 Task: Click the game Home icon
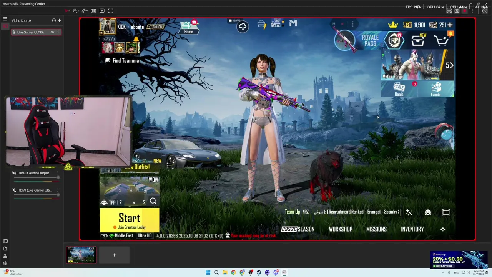[188, 27]
